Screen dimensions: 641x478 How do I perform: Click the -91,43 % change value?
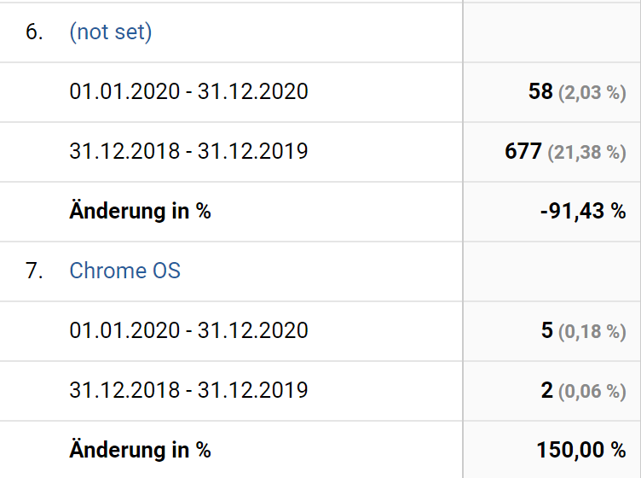[583, 211]
